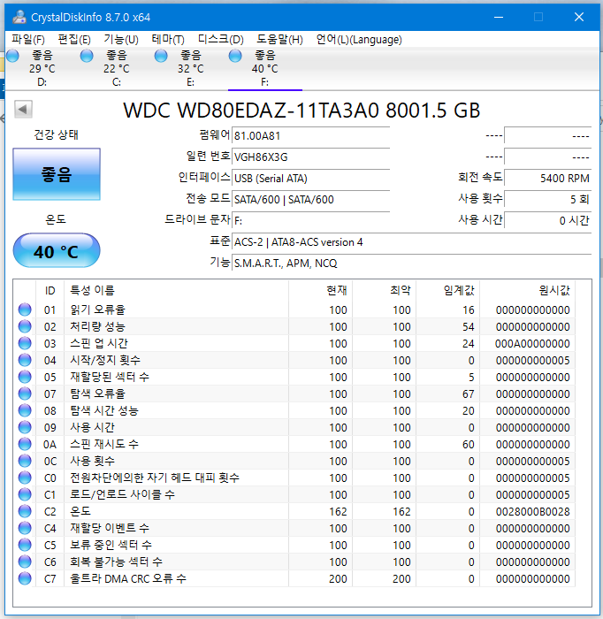Click status orb for ID 01 읽기 오류율
The image size is (603, 619).
point(25,309)
